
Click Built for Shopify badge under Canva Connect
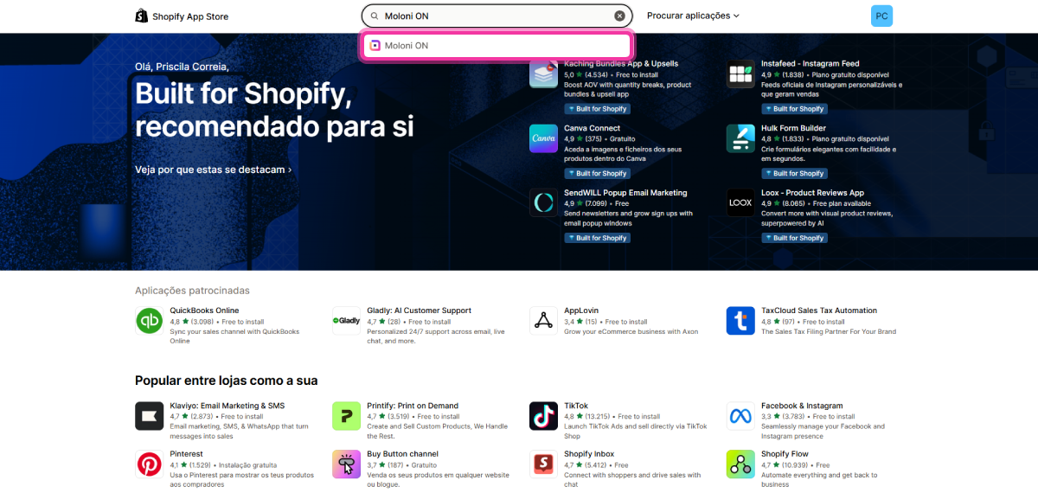click(x=598, y=174)
